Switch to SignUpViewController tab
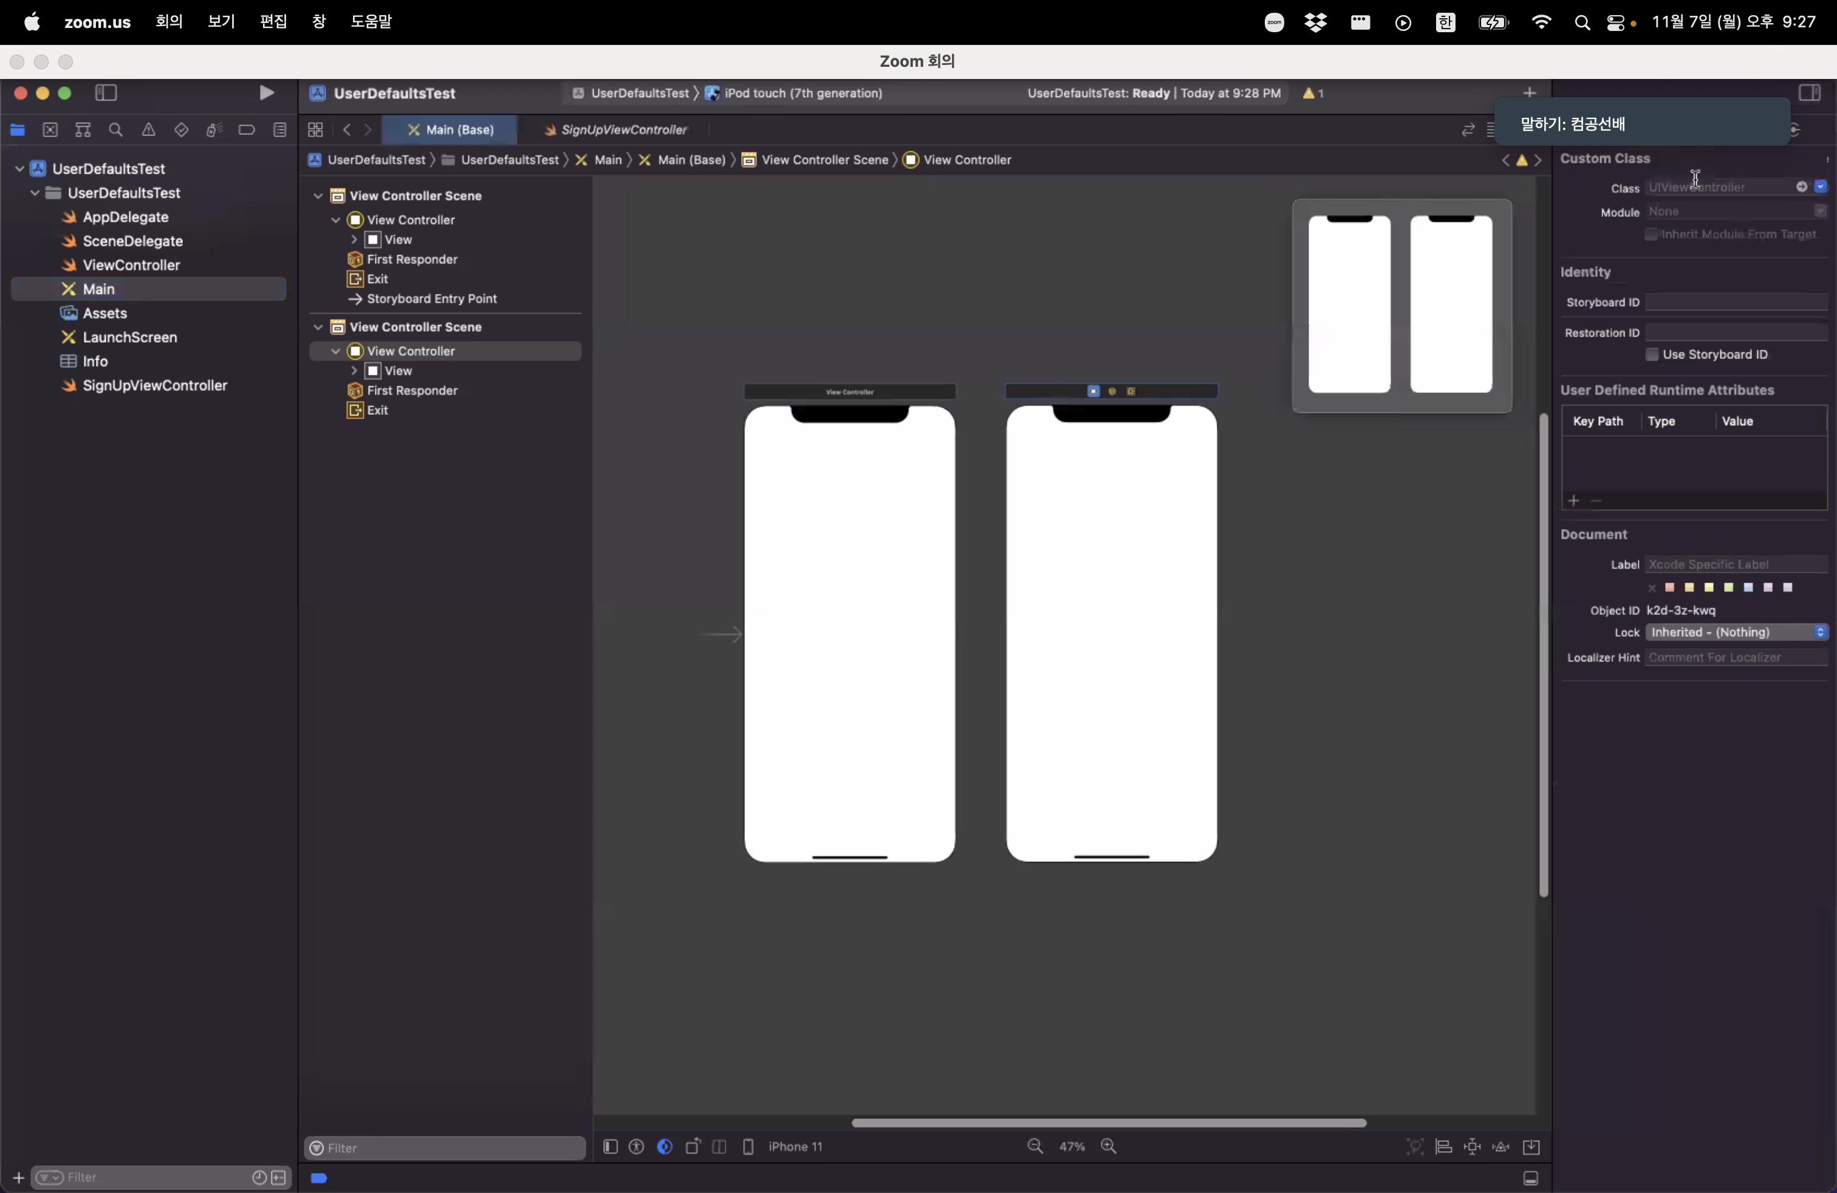The width and height of the screenshot is (1837, 1193). pyautogui.click(x=615, y=129)
